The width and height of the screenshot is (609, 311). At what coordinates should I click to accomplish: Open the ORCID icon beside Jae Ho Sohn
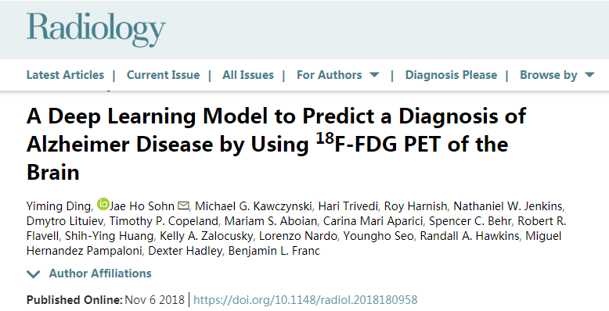coord(103,204)
